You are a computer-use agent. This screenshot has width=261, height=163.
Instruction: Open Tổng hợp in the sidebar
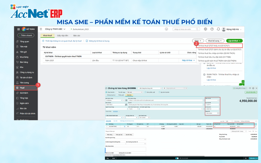click(x=22, y=98)
